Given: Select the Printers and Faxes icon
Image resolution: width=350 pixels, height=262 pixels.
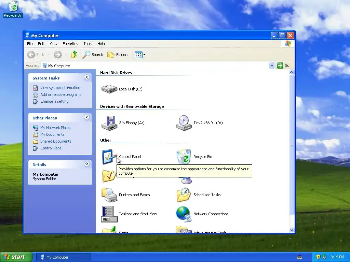Looking at the screenshot, I should tap(109, 195).
